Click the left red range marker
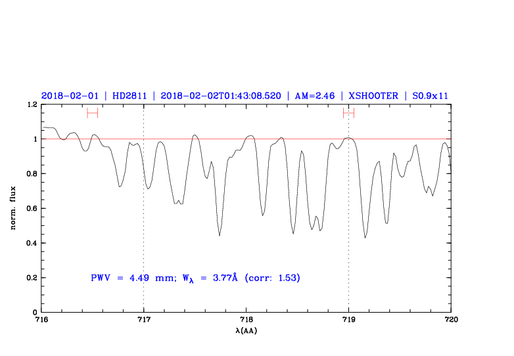The width and height of the screenshot is (514, 356). click(x=92, y=113)
